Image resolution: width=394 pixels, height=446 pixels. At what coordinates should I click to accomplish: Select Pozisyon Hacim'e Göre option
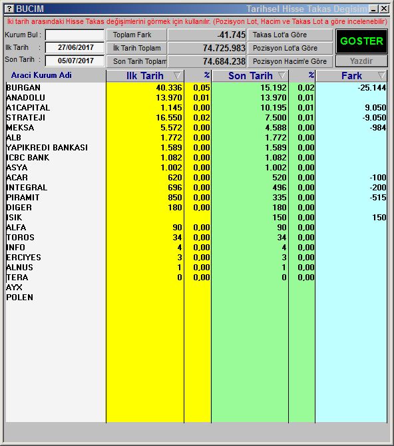click(290, 61)
